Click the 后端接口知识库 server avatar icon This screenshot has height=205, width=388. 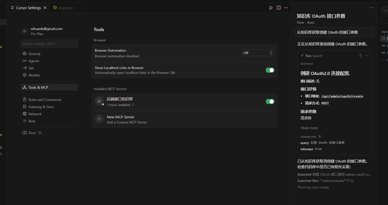tap(99, 101)
